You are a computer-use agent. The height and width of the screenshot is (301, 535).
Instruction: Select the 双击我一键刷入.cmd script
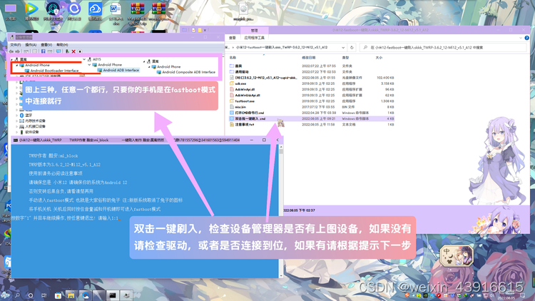tap(312, 119)
